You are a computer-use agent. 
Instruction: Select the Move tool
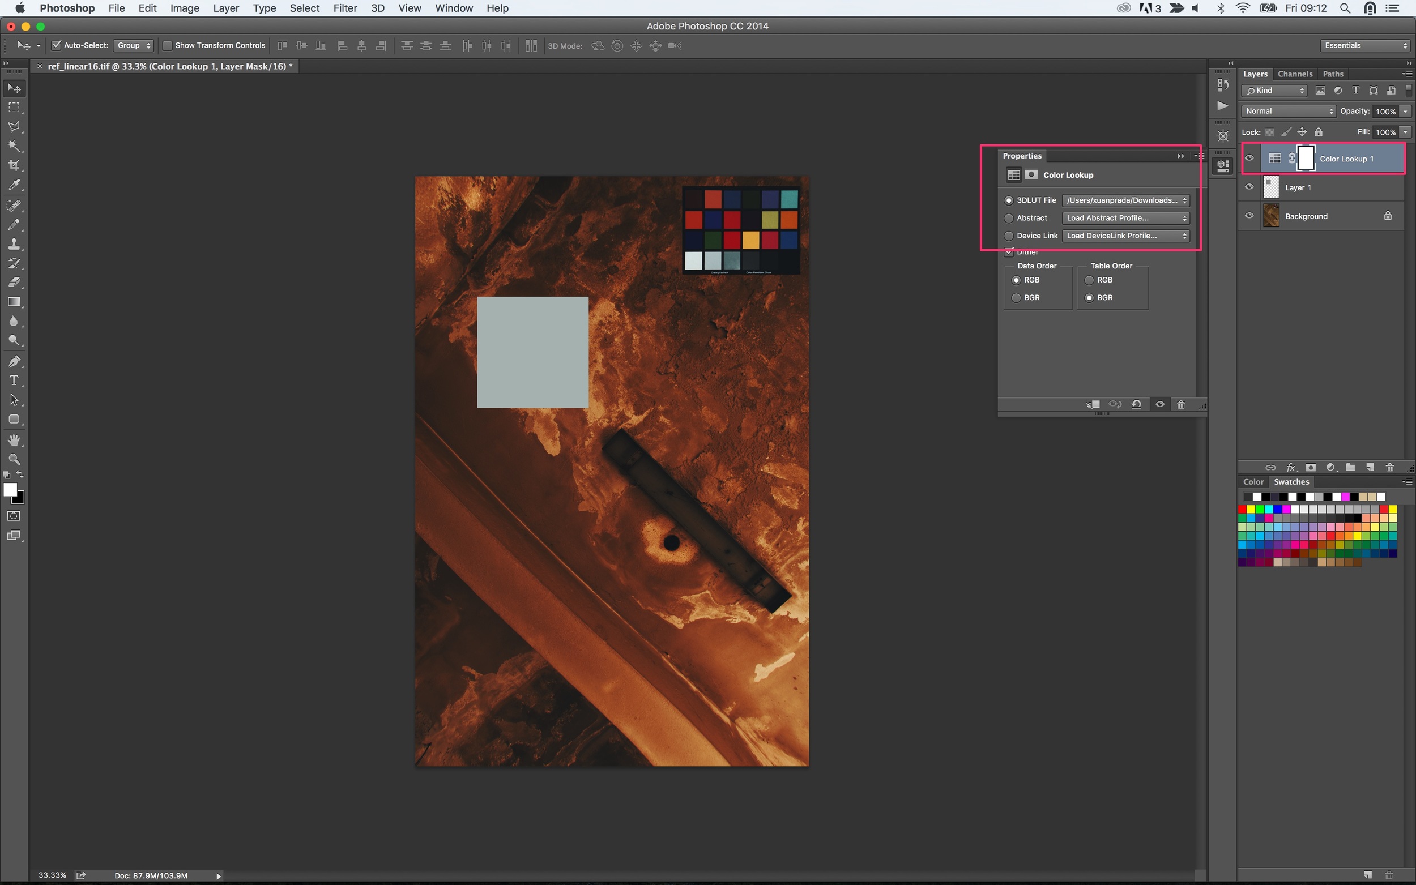[14, 88]
